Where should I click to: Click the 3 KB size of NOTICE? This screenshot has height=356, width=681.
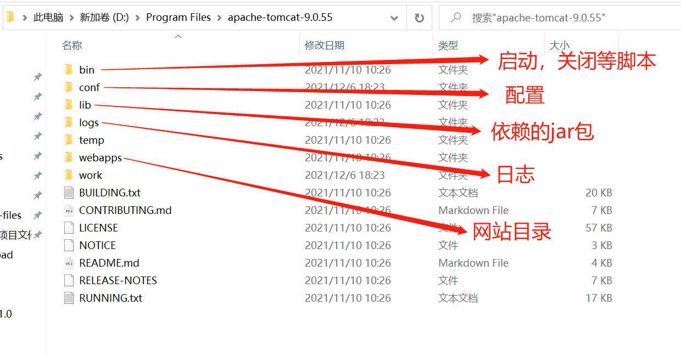point(602,245)
